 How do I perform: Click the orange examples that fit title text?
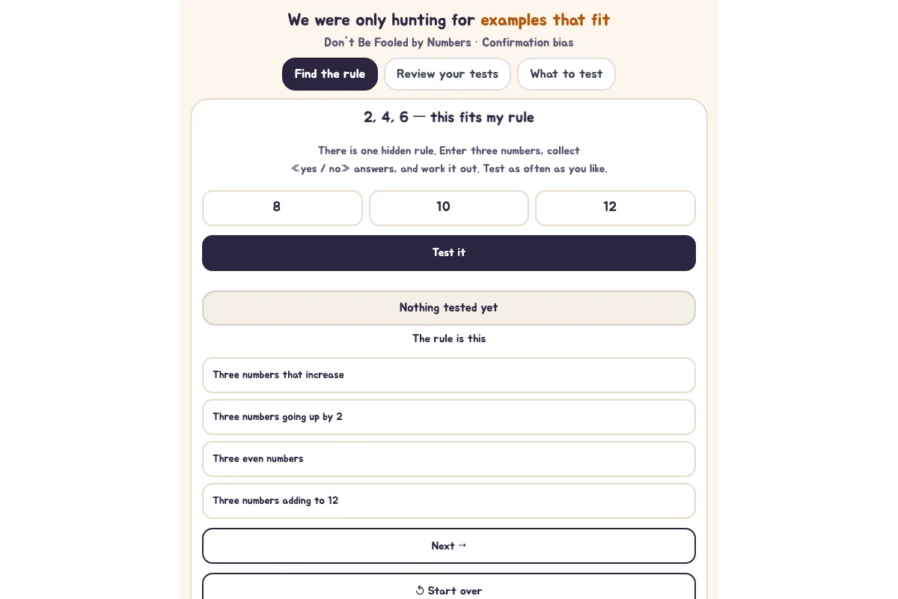[x=546, y=20]
